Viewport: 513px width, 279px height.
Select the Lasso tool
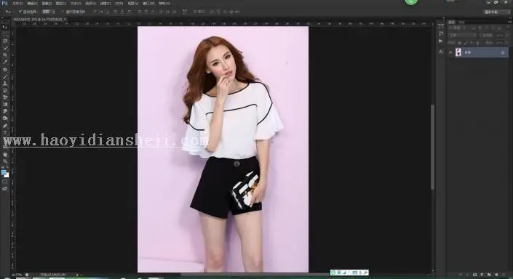tap(4, 41)
